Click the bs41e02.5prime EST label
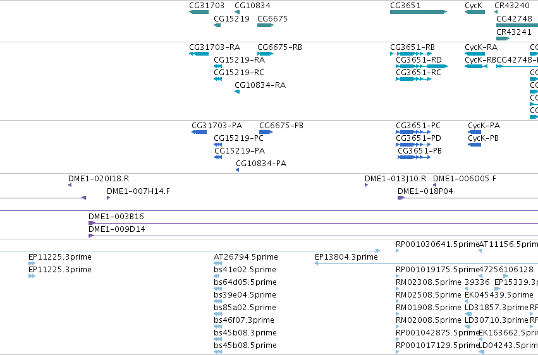The height and width of the screenshot is (355, 538). [245, 270]
